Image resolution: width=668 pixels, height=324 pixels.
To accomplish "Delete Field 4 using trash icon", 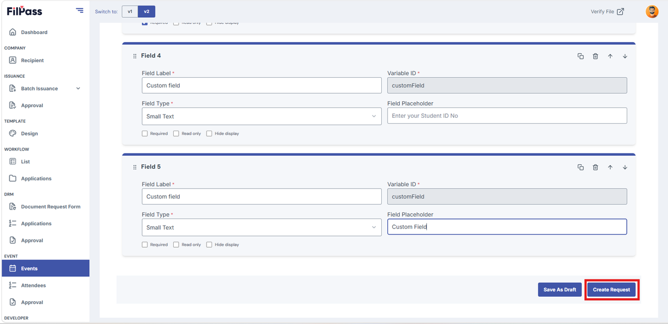I will coord(595,56).
